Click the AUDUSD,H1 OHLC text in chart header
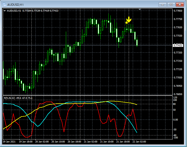 point(32,11)
